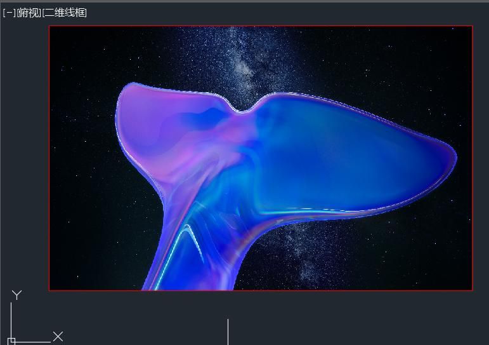The image size is (489, 345).
Task: Select the inserted whale tail image
Action: 261,158
